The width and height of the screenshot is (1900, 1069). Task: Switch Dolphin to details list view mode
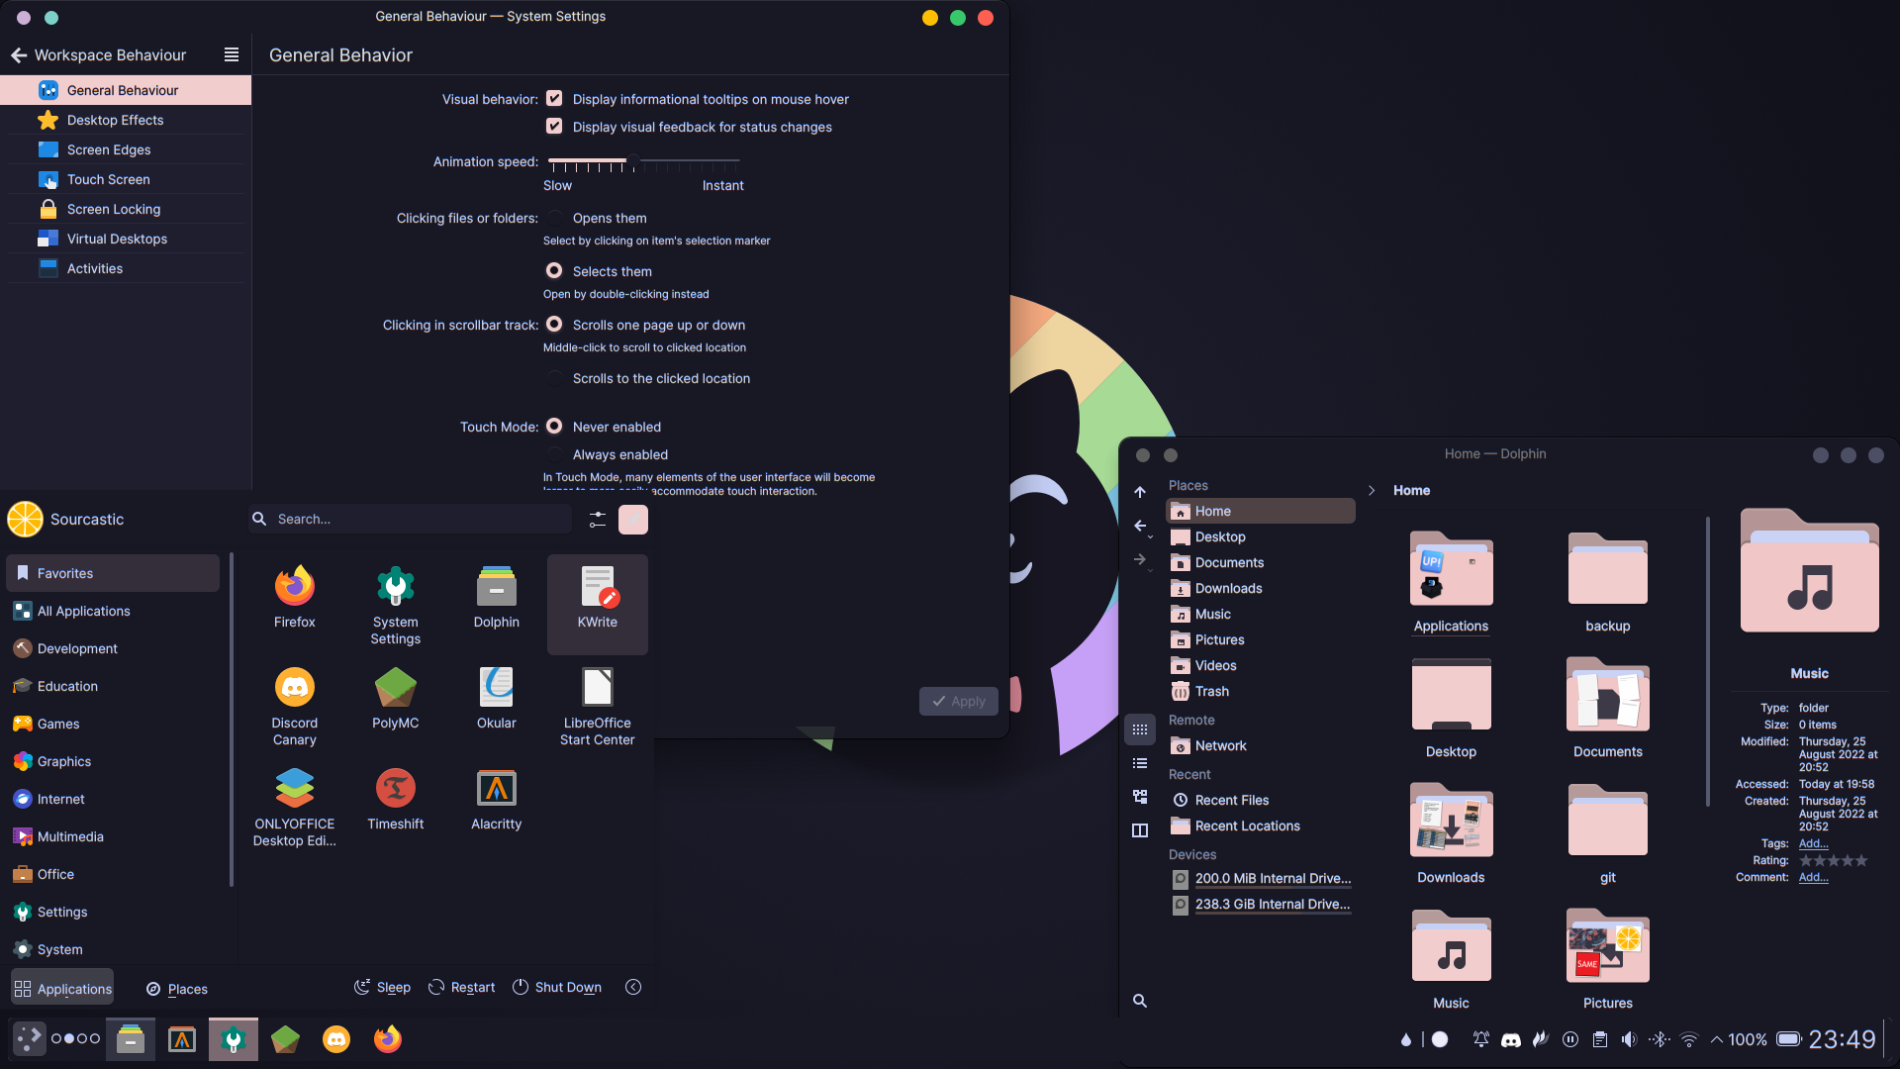[1140, 763]
